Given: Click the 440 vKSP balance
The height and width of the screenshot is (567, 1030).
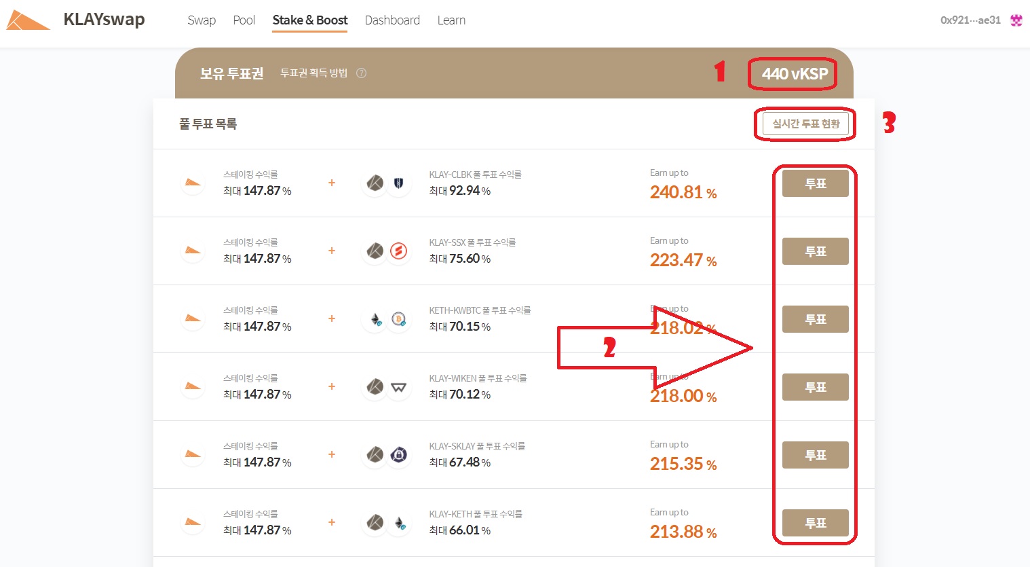Looking at the screenshot, I should [795, 74].
